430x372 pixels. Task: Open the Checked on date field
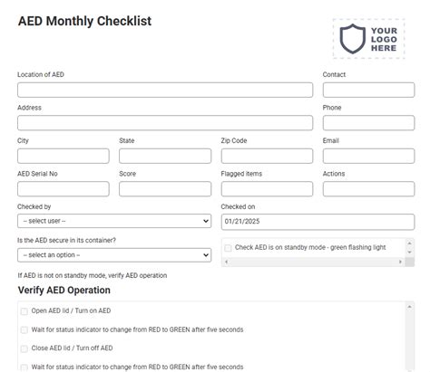point(318,222)
